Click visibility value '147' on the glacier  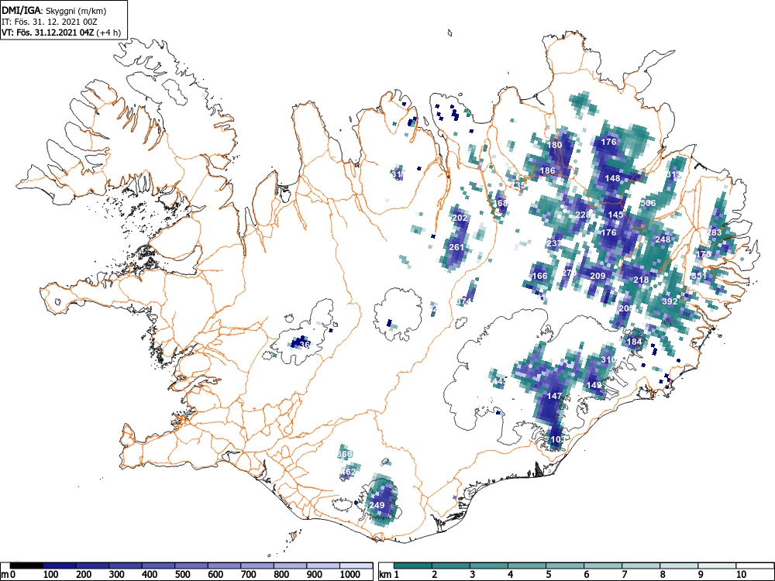[555, 396]
